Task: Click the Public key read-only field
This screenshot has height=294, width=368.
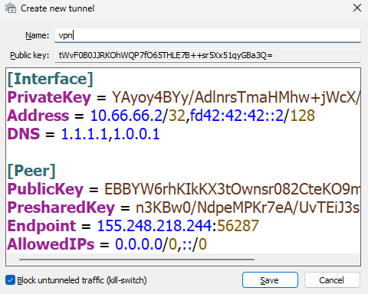Action: click(208, 55)
